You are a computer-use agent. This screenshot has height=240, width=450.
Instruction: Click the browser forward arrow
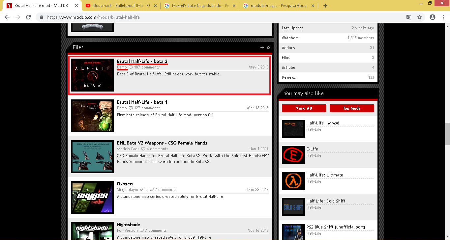[18, 17]
